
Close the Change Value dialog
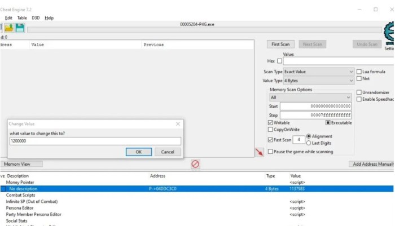click(178, 124)
